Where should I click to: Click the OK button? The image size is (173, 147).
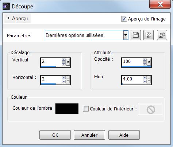tap(55, 135)
